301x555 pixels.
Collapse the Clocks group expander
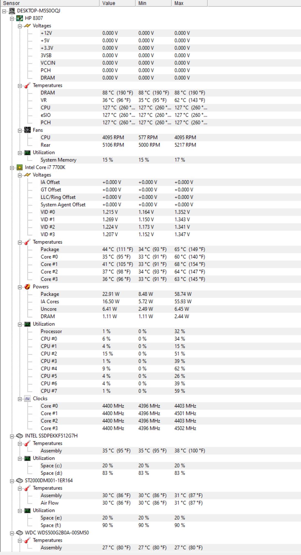pos(20,399)
